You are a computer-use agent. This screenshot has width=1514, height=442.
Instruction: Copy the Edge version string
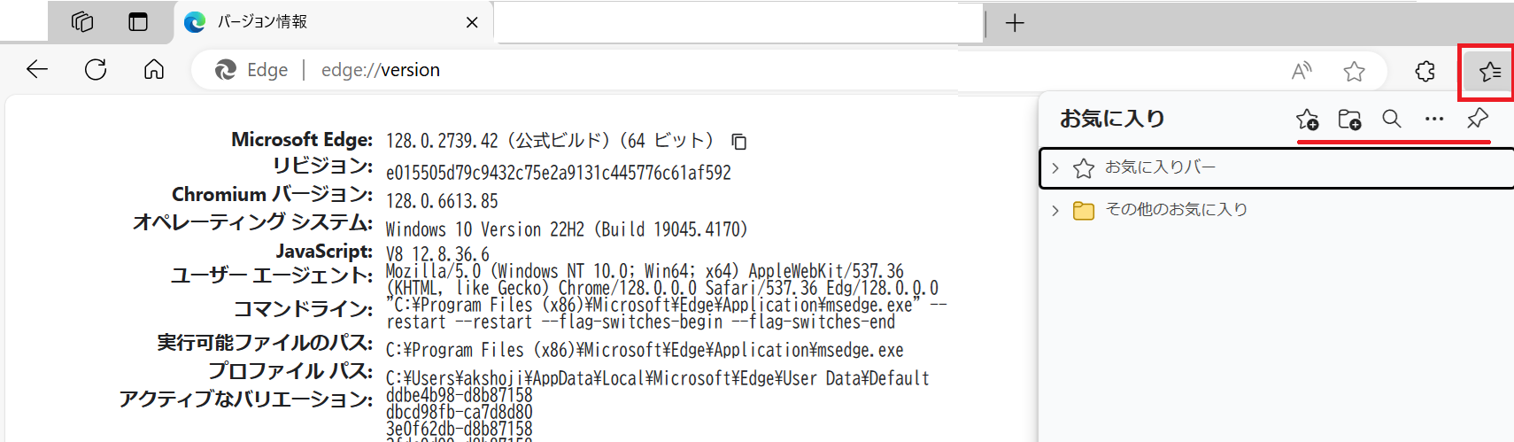tap(739, 142)
